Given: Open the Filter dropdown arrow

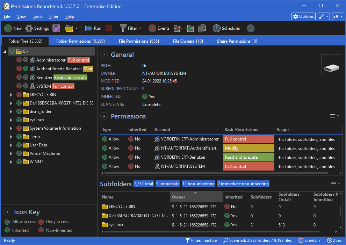Looking at the screenshot, I should (140, 28).
